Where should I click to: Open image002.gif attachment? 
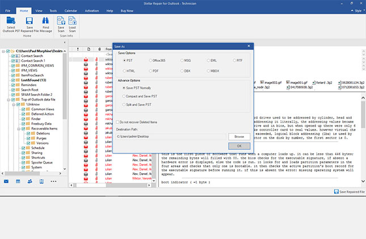click(271, 82)
